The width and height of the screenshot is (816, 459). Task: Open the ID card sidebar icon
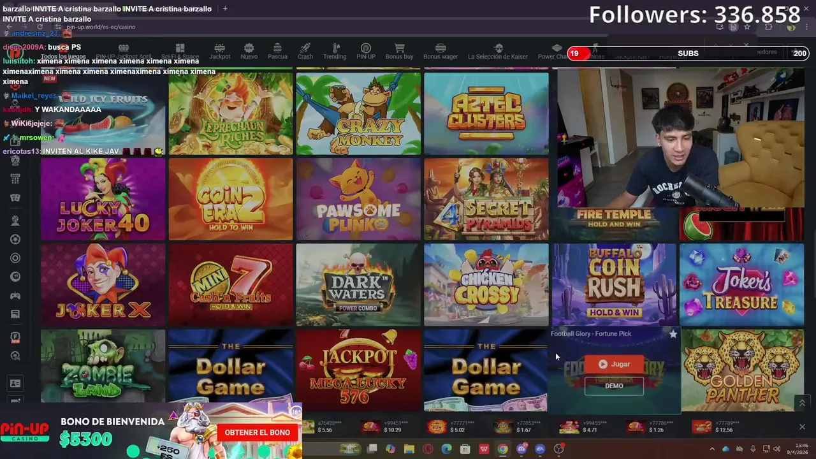coord(15,383)
